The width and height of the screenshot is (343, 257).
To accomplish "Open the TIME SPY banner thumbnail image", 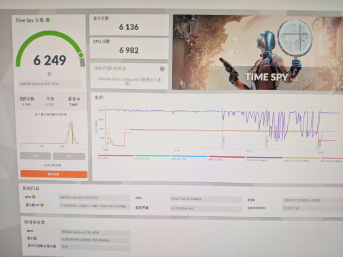I will 258,52.
